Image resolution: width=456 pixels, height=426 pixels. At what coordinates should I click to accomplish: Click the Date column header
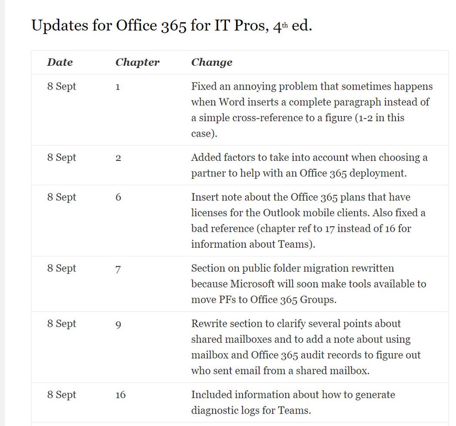[60, 62]
